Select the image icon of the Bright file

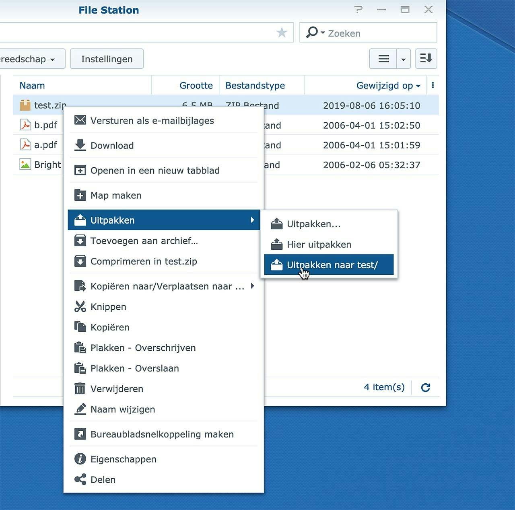pyautogui.click(x=25, y=164)
